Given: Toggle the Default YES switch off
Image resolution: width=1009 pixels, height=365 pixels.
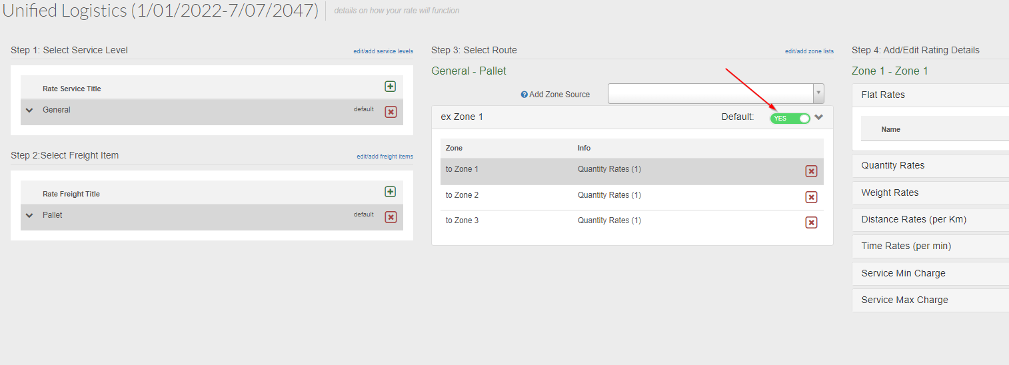Looking at the screenshot, I should pos(790,118).
